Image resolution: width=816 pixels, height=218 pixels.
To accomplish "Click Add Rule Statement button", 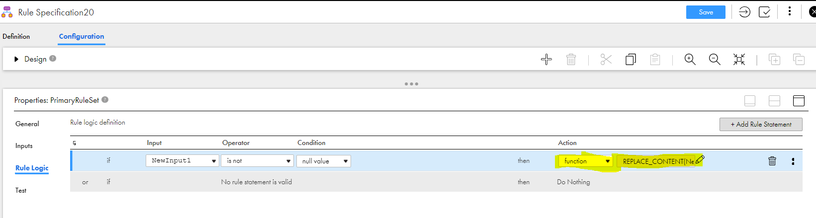I will tap(761, 124).
